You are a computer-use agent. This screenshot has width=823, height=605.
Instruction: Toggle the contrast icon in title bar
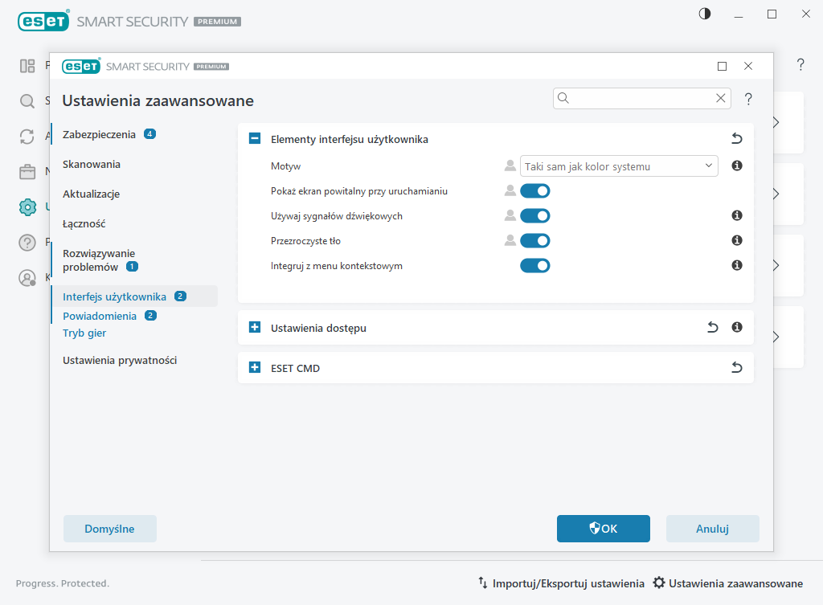coord(705,14)
